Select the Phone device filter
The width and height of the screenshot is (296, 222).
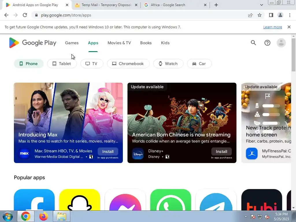click(x=29, y=64)
